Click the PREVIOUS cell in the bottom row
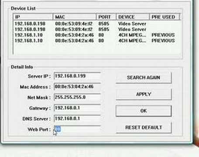Viewport: 199px width, 157px height. [163, 41]
